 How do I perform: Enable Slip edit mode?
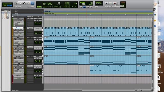pos(5,5)
